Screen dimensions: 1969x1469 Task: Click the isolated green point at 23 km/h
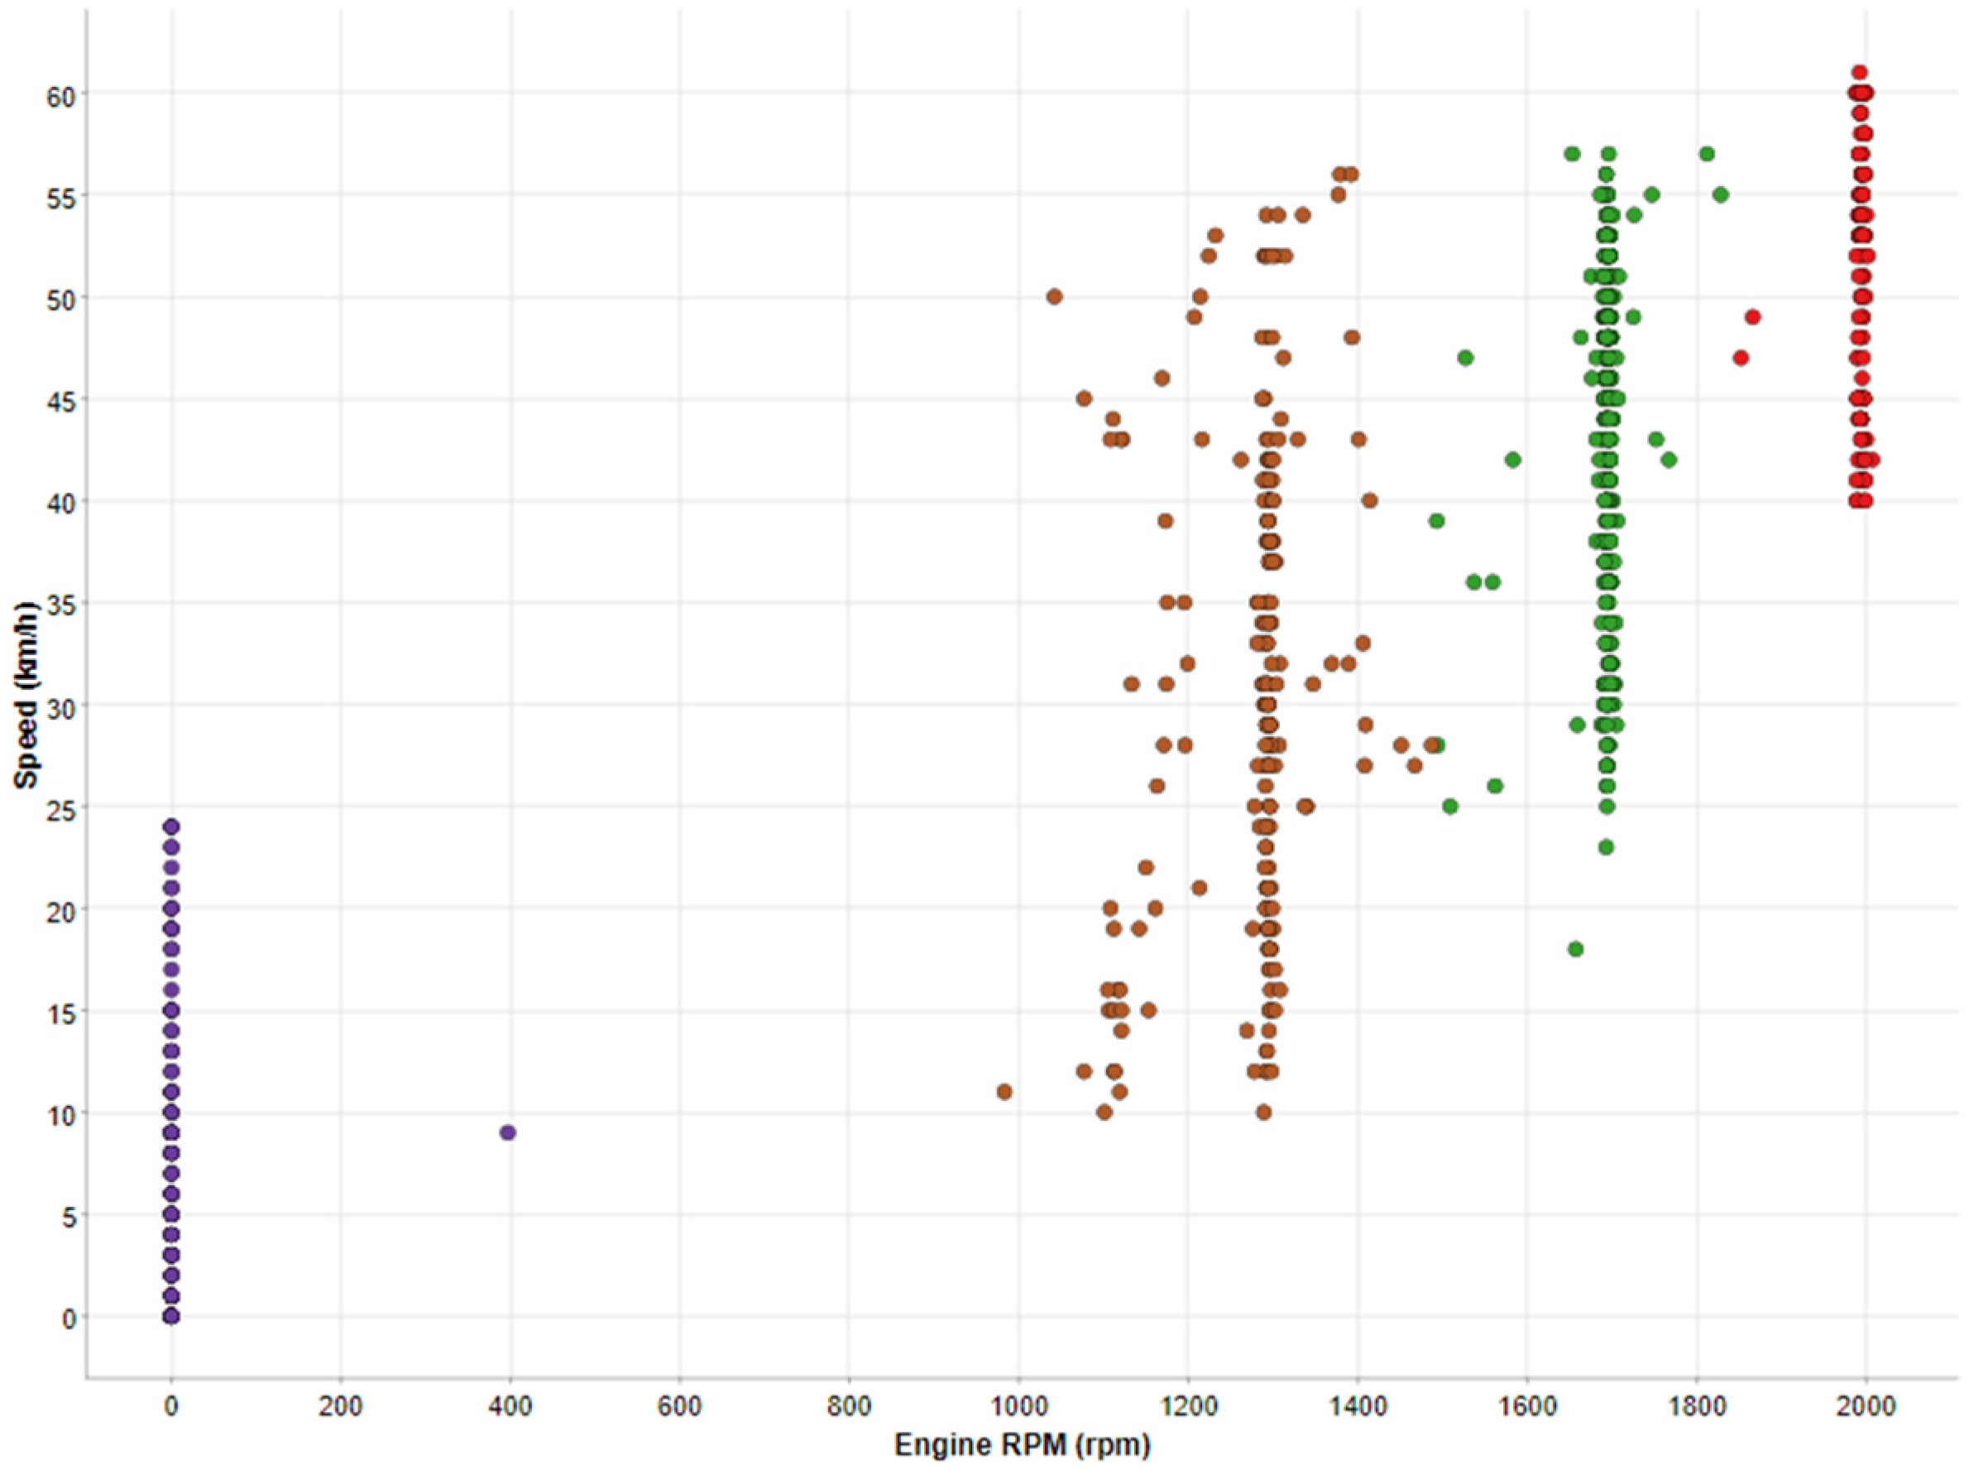[1605, 848]
